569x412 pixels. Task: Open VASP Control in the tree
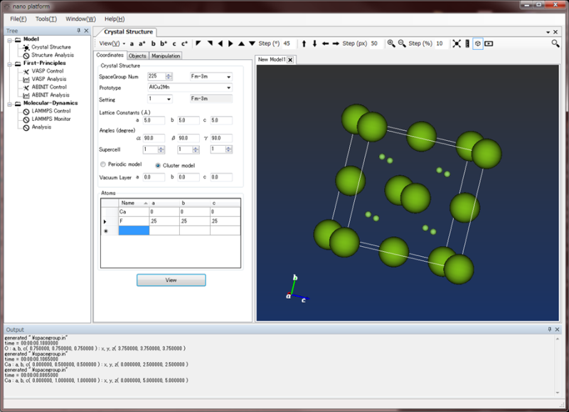(x=47, y=71)
